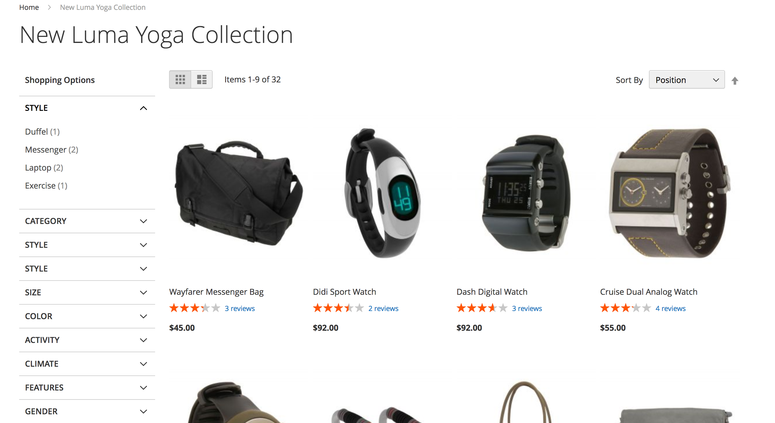Click Wayfarer Messenger Bag star rating

pos(195,308)
